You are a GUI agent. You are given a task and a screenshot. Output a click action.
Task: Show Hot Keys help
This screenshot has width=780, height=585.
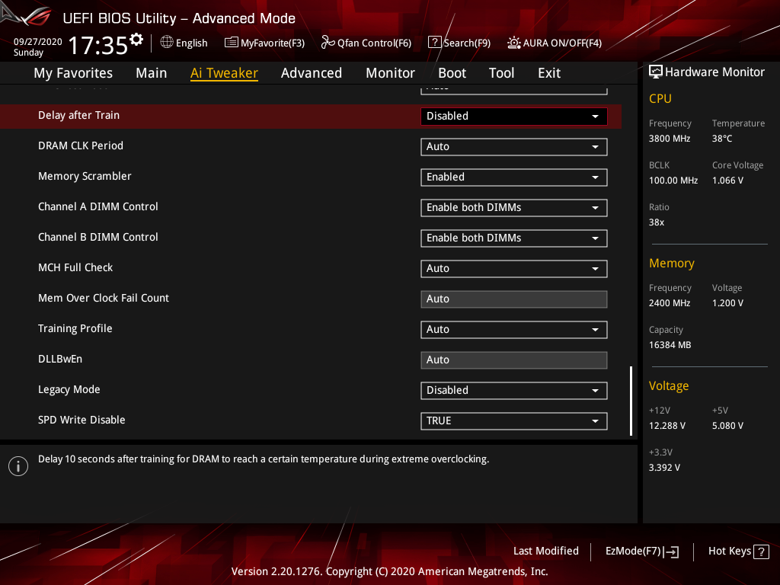(x=738, y=551)
